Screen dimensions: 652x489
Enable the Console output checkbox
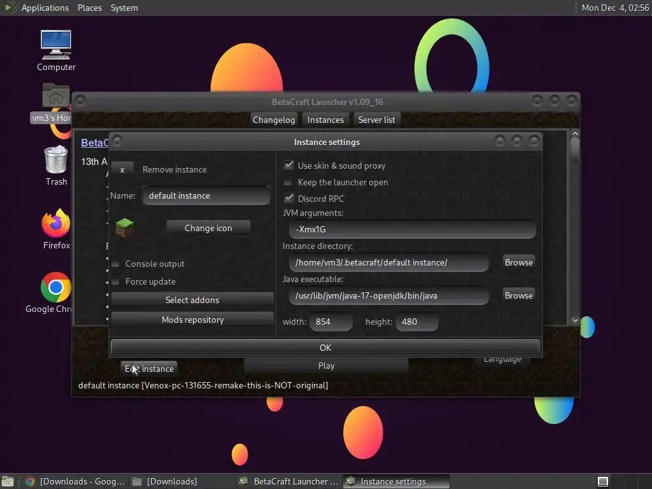click(116, 264)
